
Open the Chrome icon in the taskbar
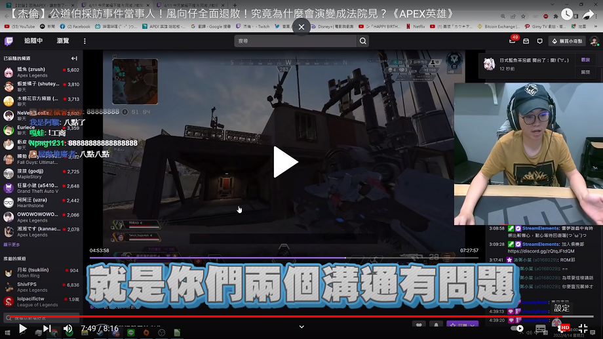[54, 333]
